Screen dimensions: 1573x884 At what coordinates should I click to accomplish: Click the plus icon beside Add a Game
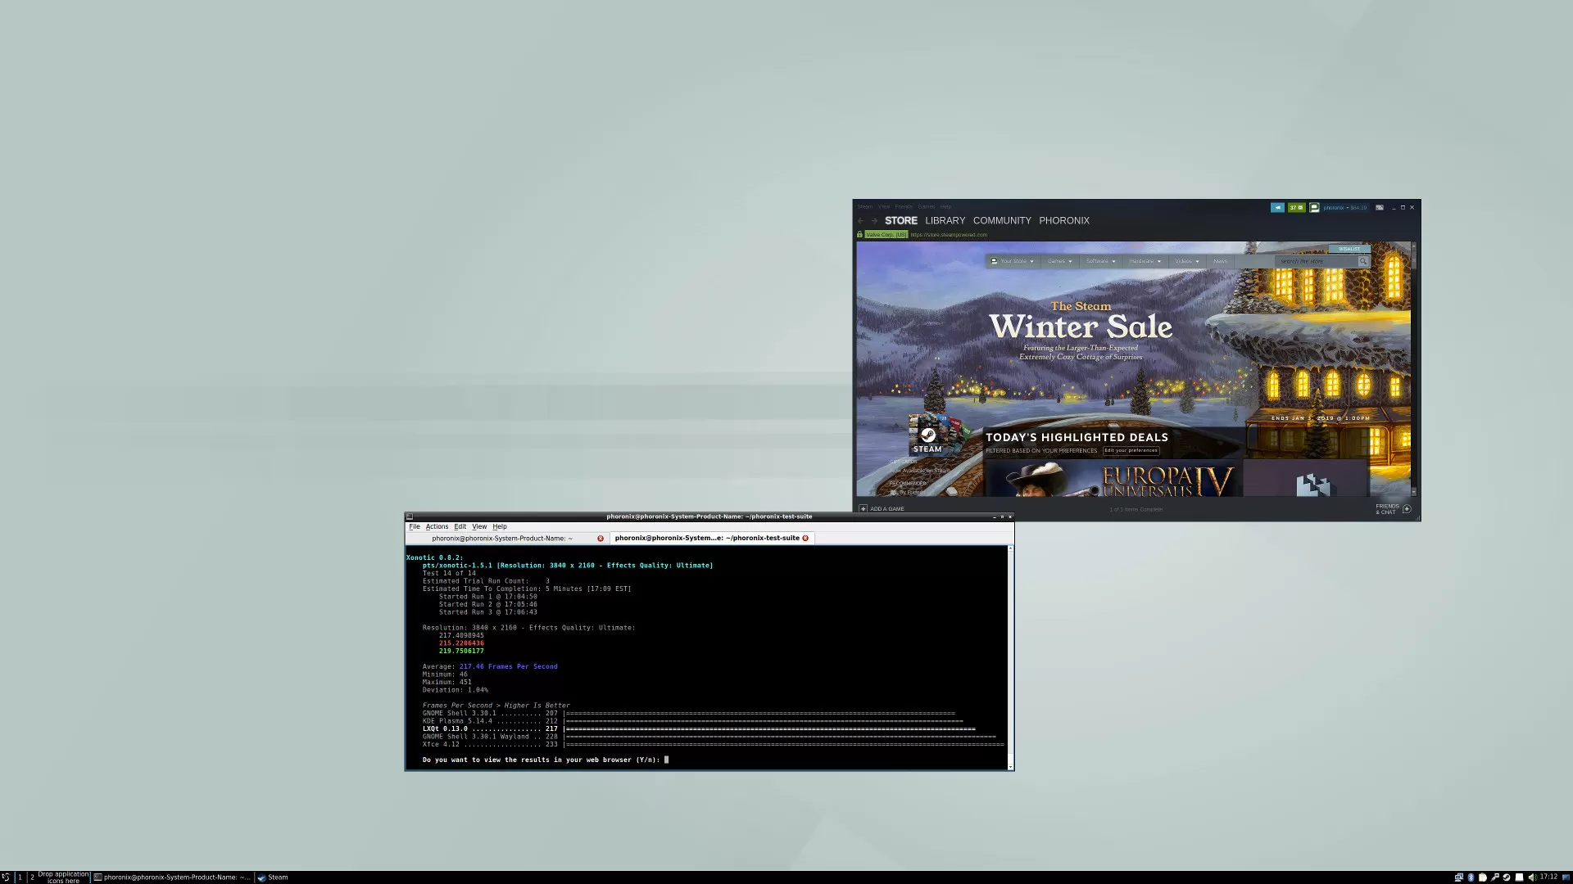coord(863,509)
